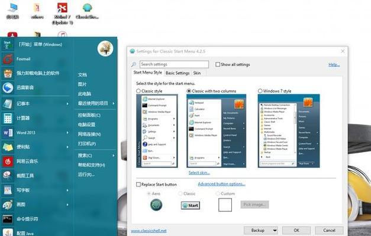Launch 网易云音乐 icon
Image resolution: width=371 pixels, height=236 pixels.
8,162
